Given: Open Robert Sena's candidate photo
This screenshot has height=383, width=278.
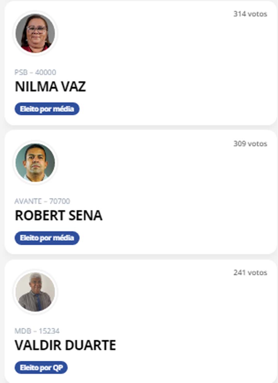Looking at the screenshot, I should 35,162.
